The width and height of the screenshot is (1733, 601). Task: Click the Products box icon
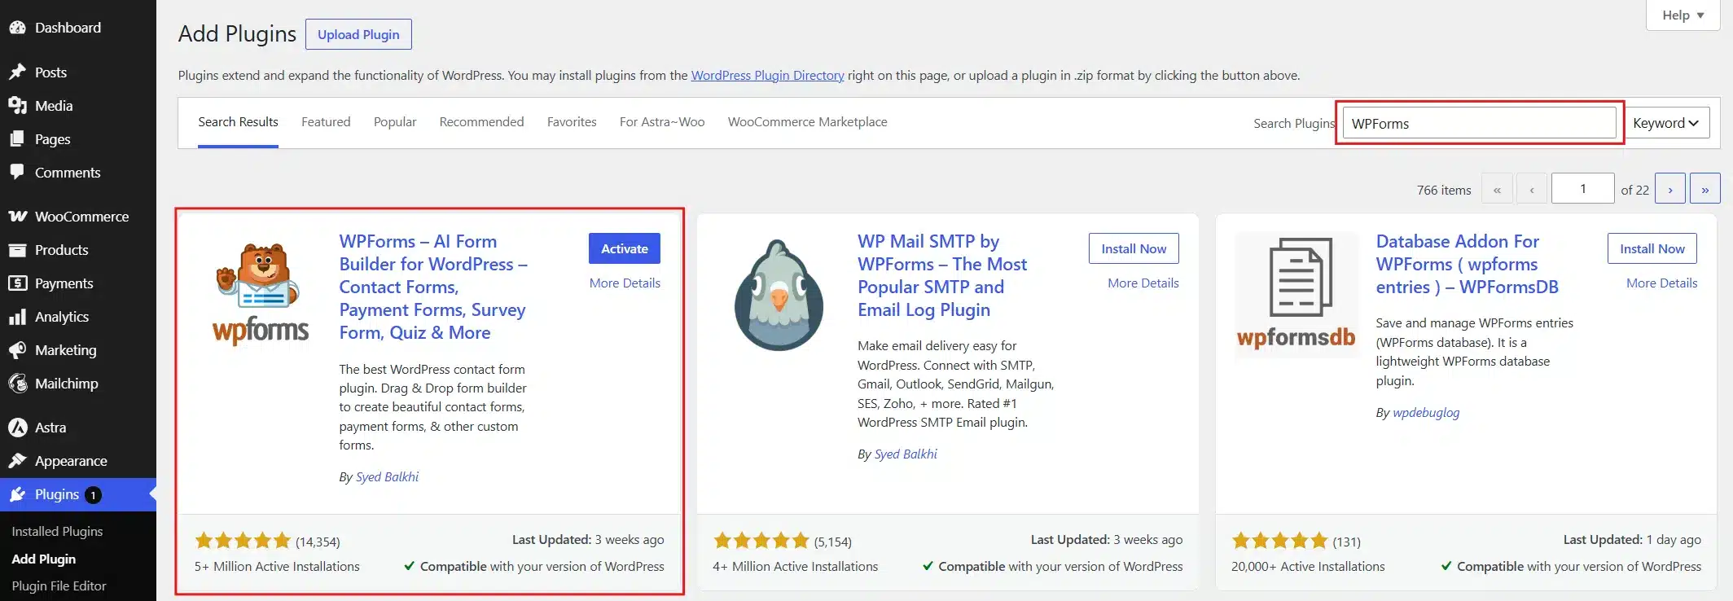17,250
